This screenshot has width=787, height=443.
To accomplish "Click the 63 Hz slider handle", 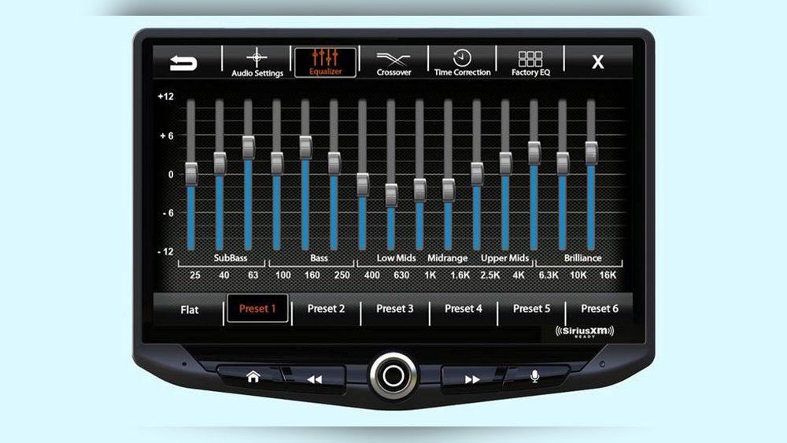I will tap(248, 146).
